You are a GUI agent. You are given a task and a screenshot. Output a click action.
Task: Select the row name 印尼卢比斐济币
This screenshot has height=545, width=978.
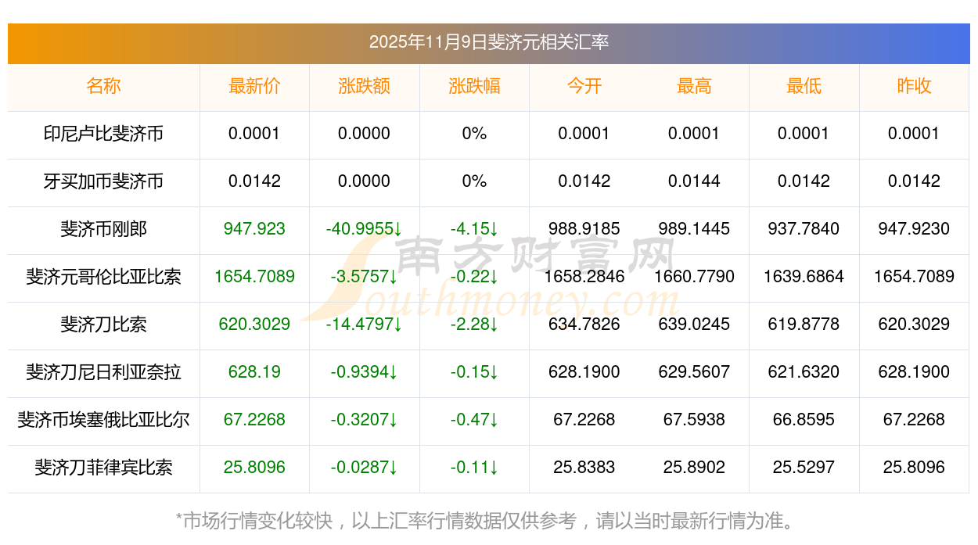(x=103, y=134)
